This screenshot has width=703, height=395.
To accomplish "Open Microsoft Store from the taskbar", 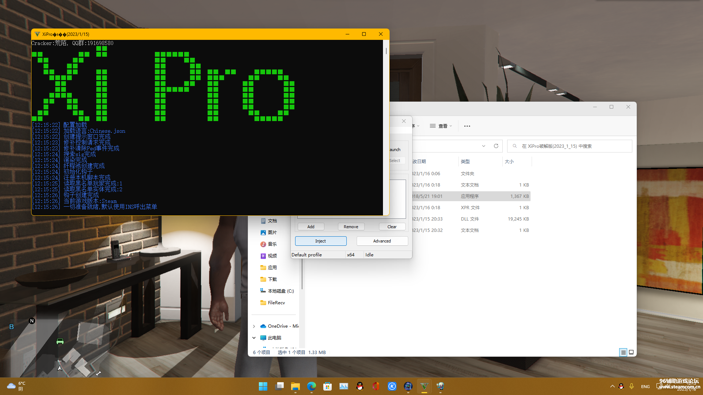I will click(327, 386).
